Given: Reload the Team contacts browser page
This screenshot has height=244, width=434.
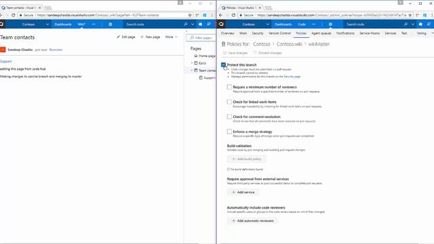Looking at the screenshot, I should 13,15.
